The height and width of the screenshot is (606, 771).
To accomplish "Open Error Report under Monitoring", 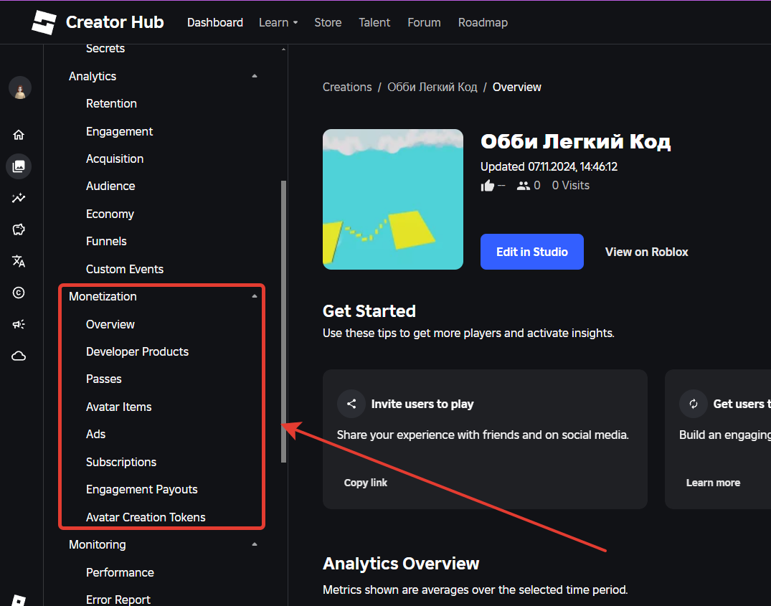I will (x=118, y=600).
